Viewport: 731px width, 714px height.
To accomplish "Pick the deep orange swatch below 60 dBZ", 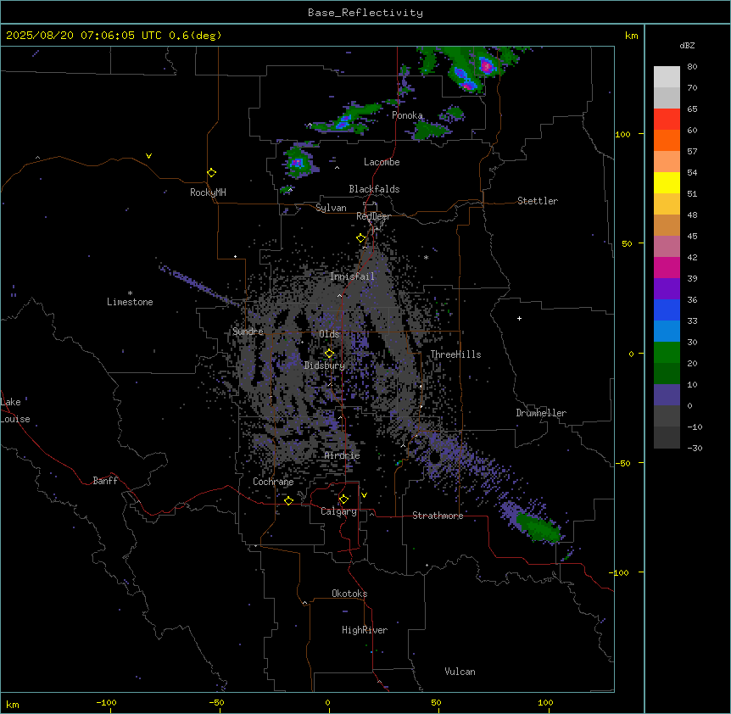I will coord(667,140).
